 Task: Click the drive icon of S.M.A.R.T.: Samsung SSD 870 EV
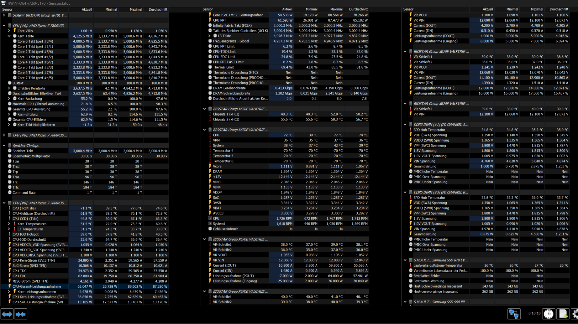click(x=411, y=260)
